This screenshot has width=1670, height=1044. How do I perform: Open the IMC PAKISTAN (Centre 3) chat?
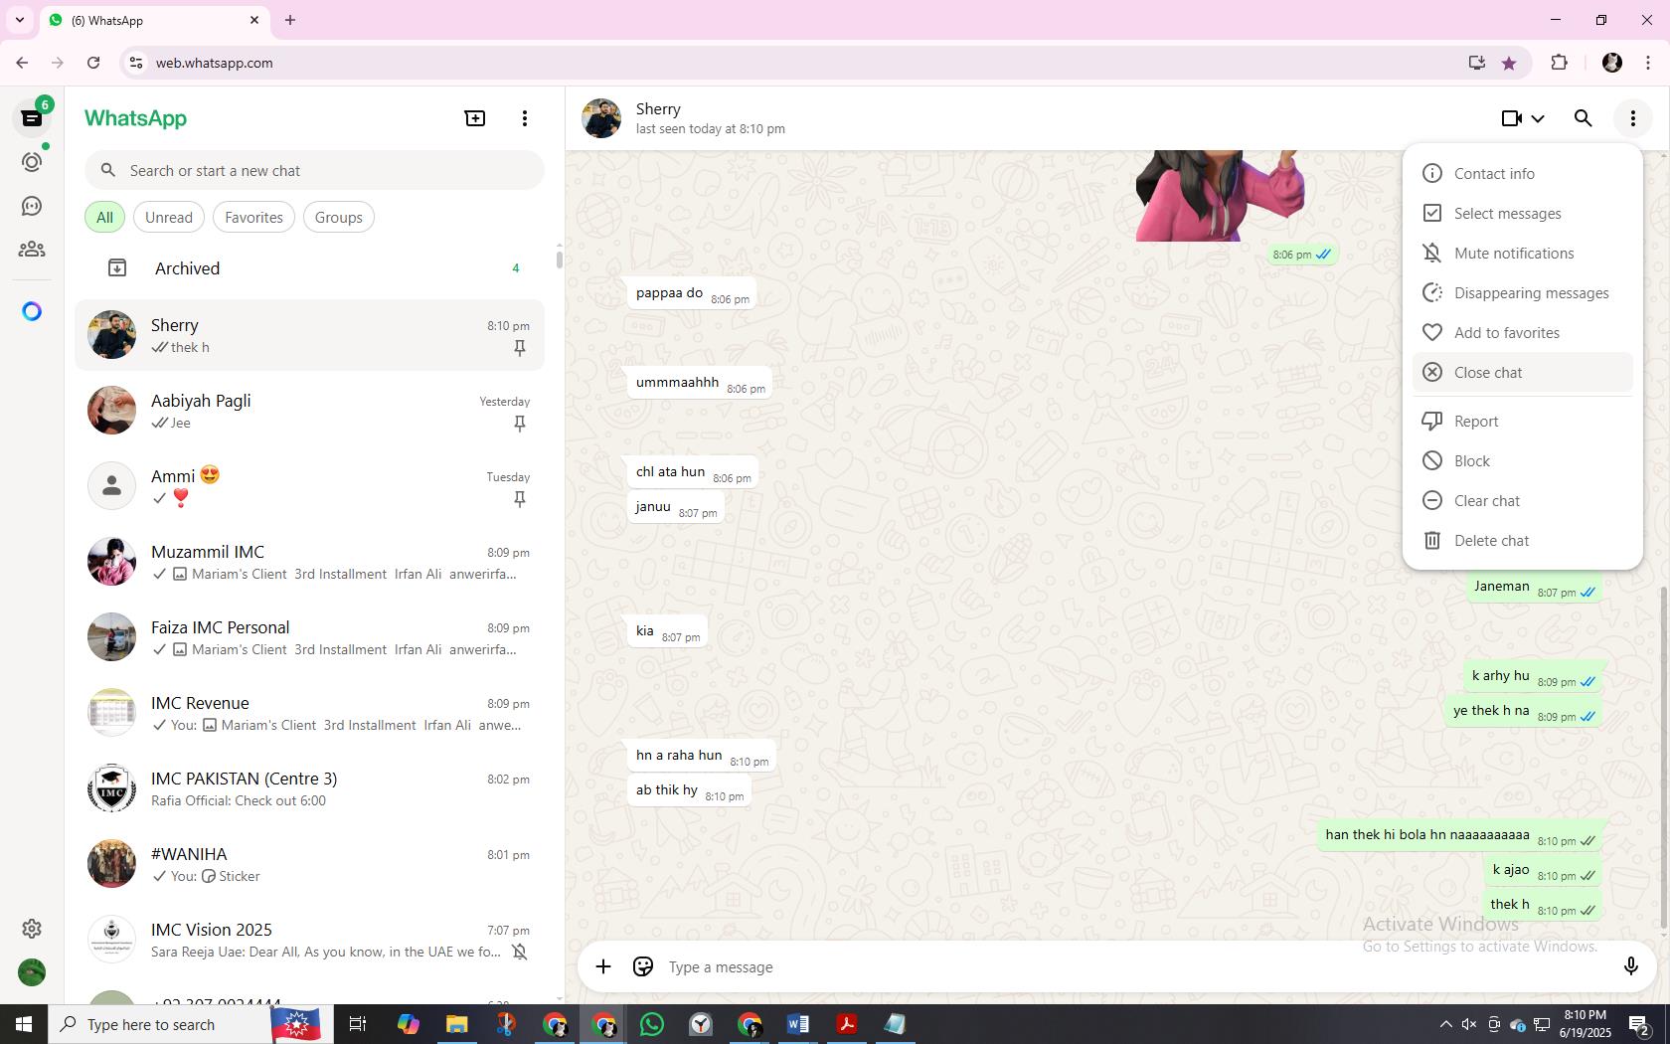[309, 788]
